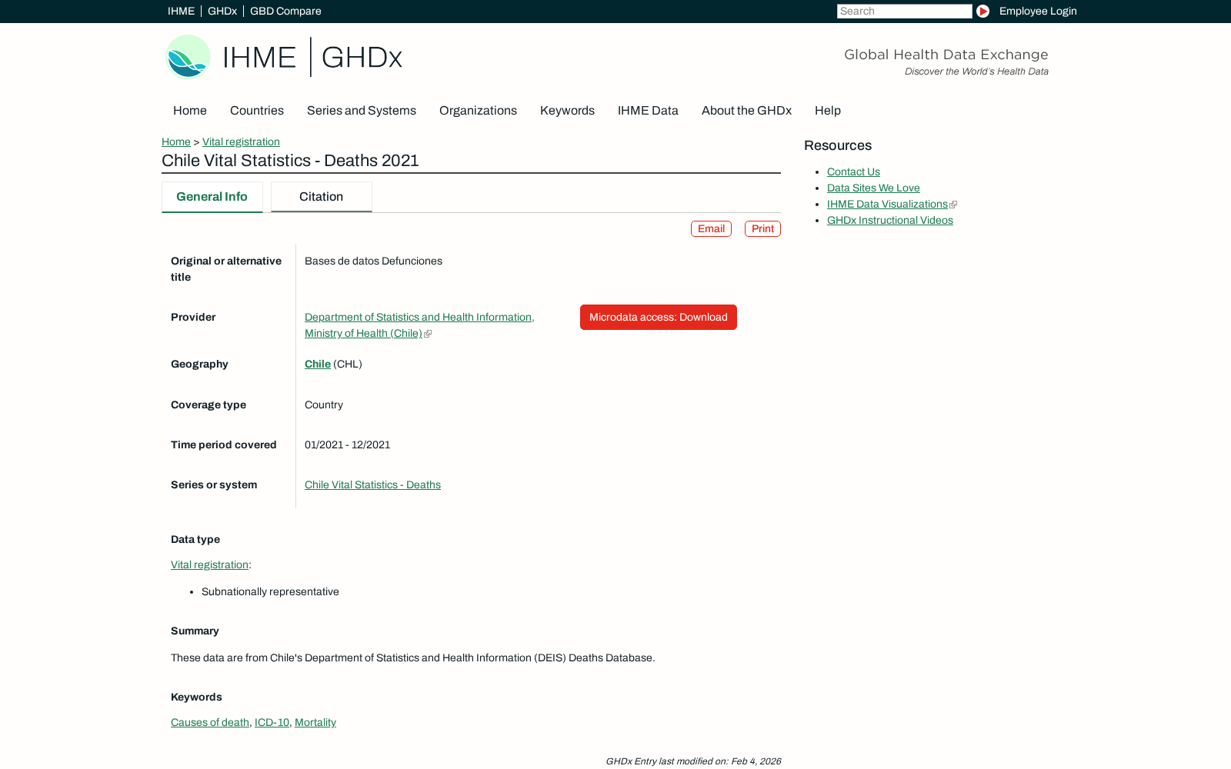
Task: Open Help menu item
Action: (828, 111)
